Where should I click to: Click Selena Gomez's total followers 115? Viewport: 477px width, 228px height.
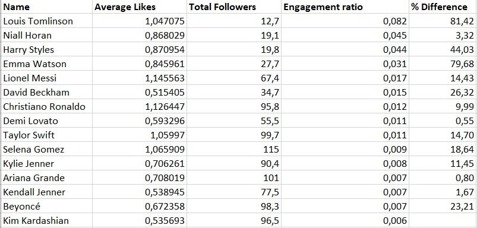point(234,149)
